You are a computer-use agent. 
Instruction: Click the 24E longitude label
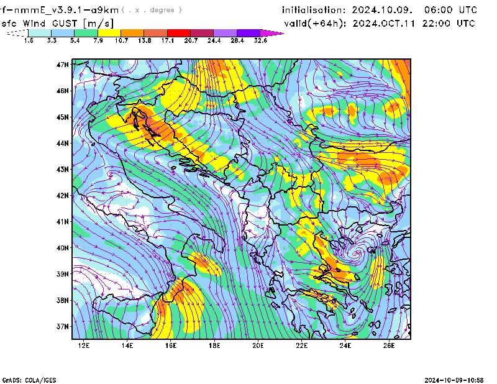coord(345,345)
